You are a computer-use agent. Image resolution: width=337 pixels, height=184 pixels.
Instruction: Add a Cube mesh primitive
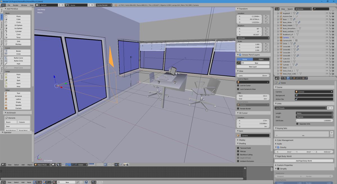pos(17,19)
